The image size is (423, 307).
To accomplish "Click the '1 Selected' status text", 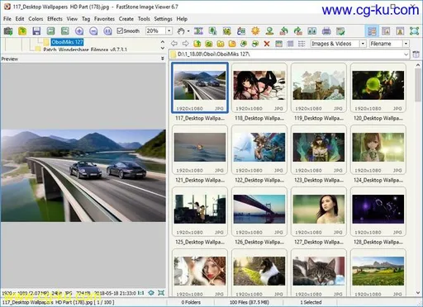I will (311, 302).
